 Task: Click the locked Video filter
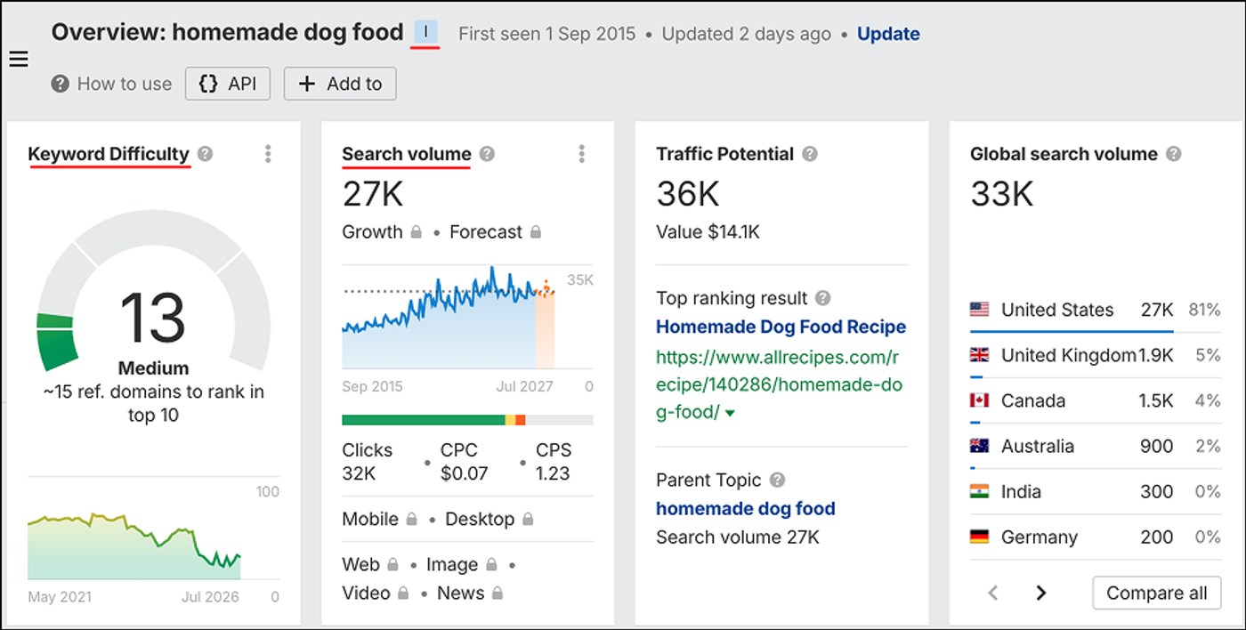(x=376, y=593)
